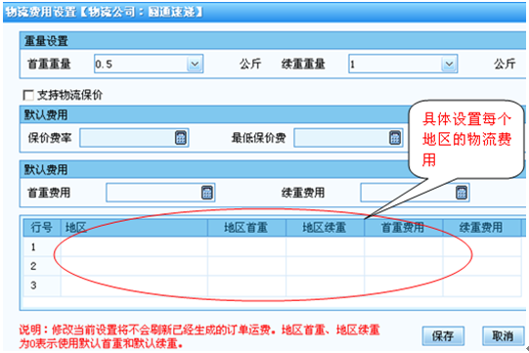Open calculator icon in 续重费用 field
Viewport: 529px width, 353px height.
pyautogui.click(x=462, y=193)
